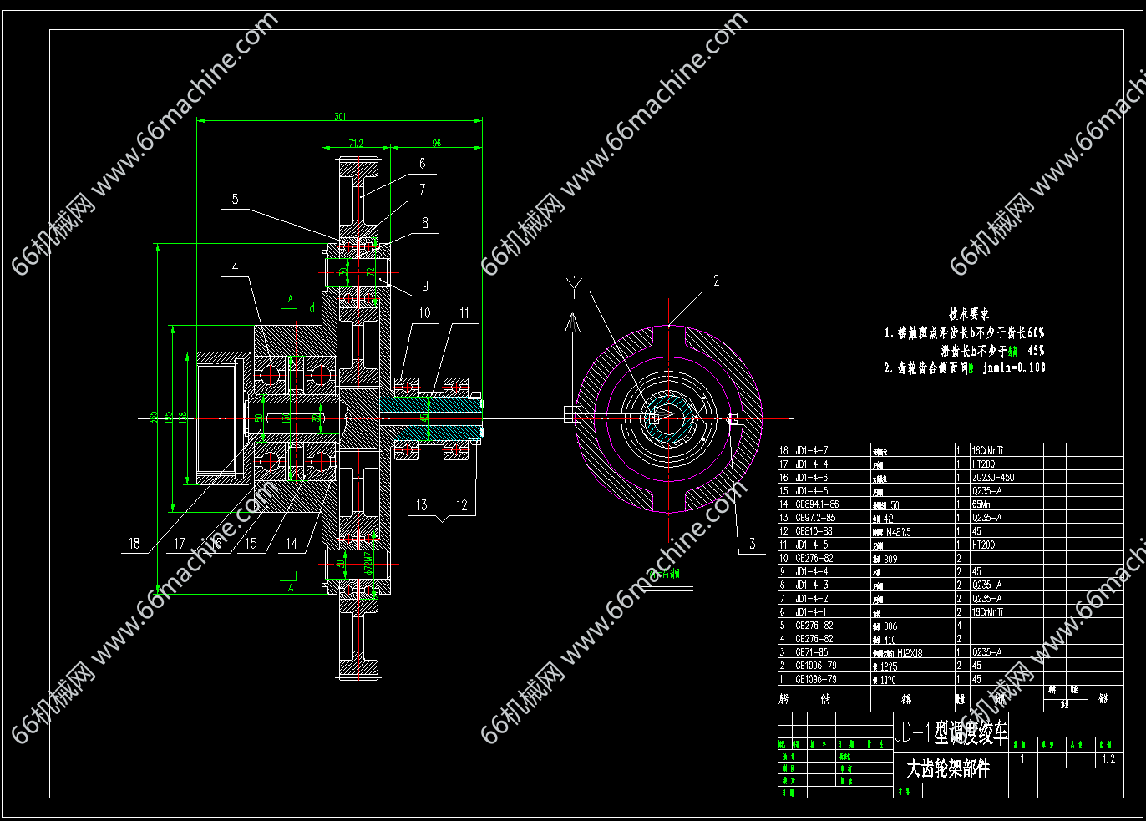Click the drawing title JD-1型调度绞车

coord(951,732)
